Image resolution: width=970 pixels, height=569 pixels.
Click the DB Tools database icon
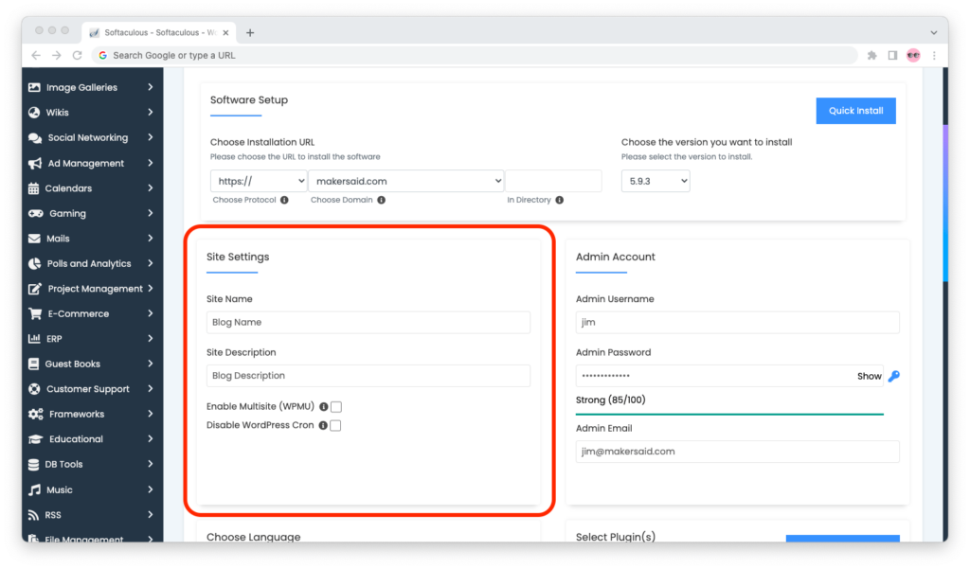pos(33,465)
